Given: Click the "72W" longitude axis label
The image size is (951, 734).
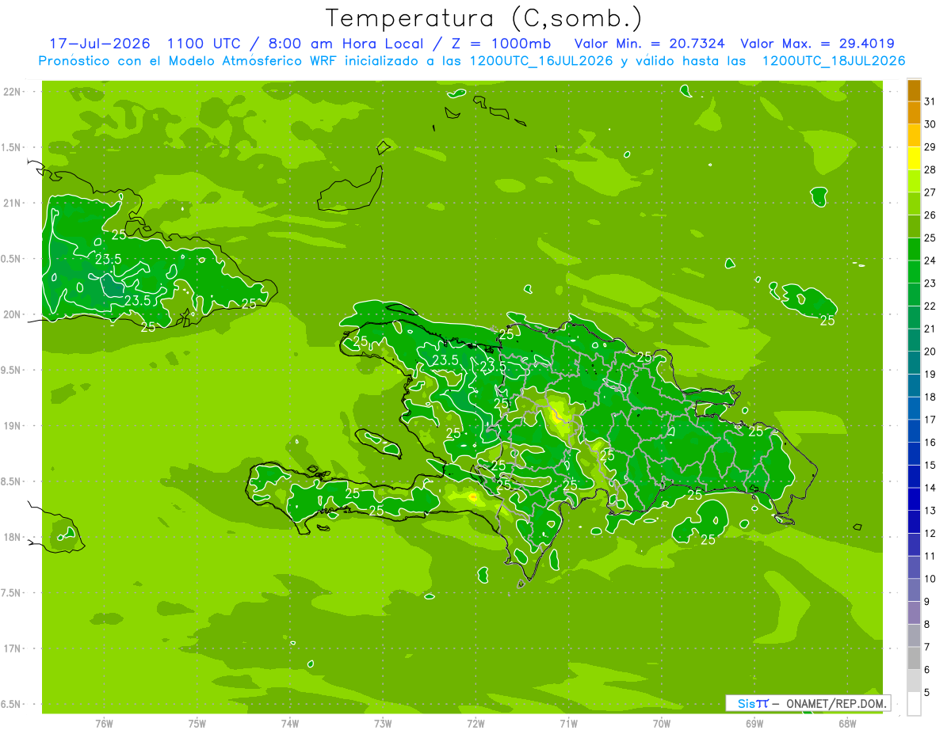Looking at the screenshot, I should click(475, 723).
